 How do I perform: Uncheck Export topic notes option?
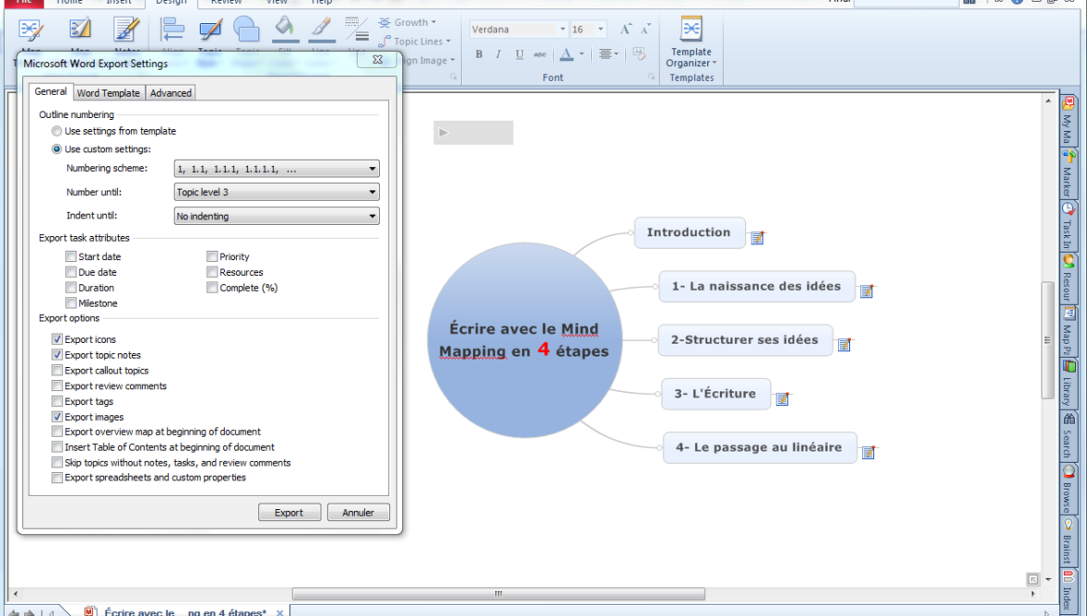tap(58, 355)
